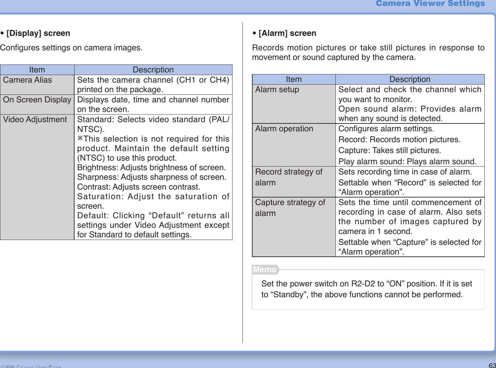Click 'Configures alarm settings.' line
Image resolution: width=496 pixels, height=368 pixels.
point(386,129)
